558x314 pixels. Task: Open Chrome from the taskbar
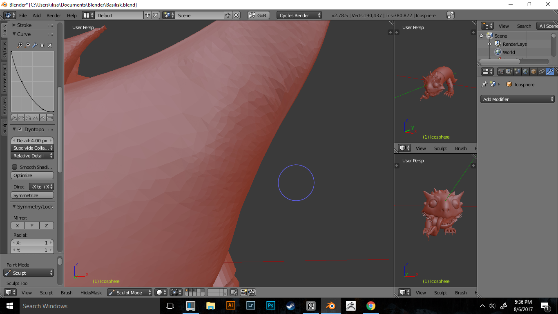[371, 305]
